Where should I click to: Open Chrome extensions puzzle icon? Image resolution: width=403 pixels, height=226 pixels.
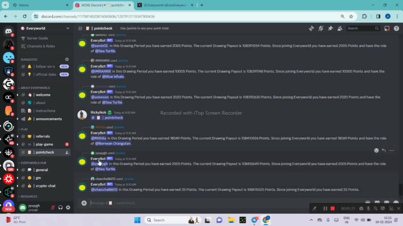[365, 16]
